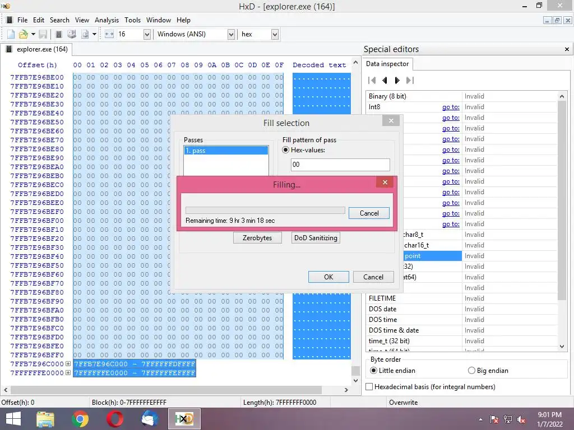Click Cancel in Fill selection dialog
Viewport: 574px width, 430px height.
[x=373, y=277]
